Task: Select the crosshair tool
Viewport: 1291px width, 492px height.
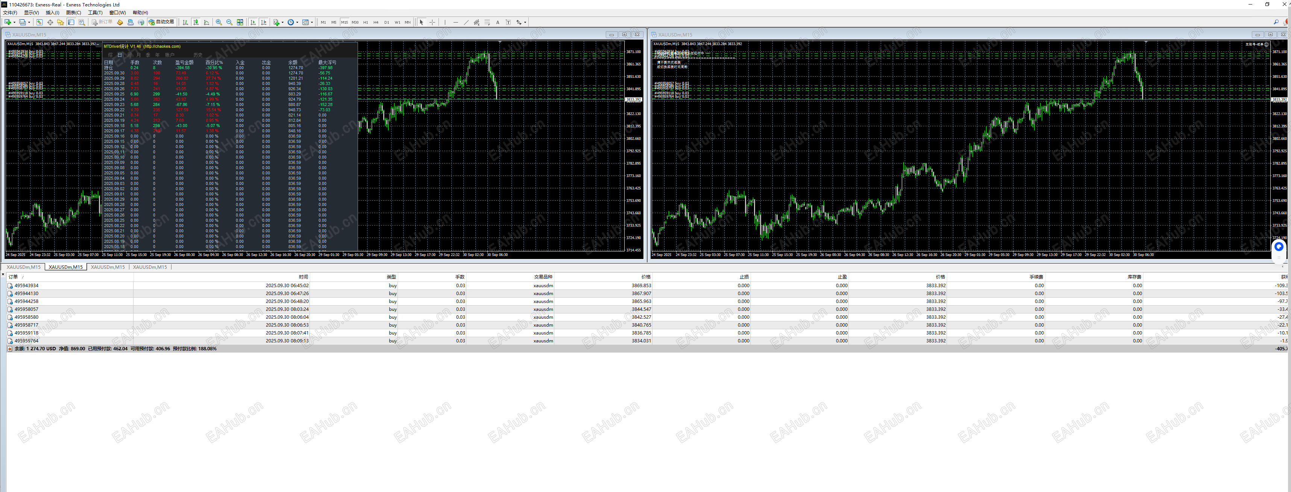Action: pyautogui.click(x=432, y=23)
